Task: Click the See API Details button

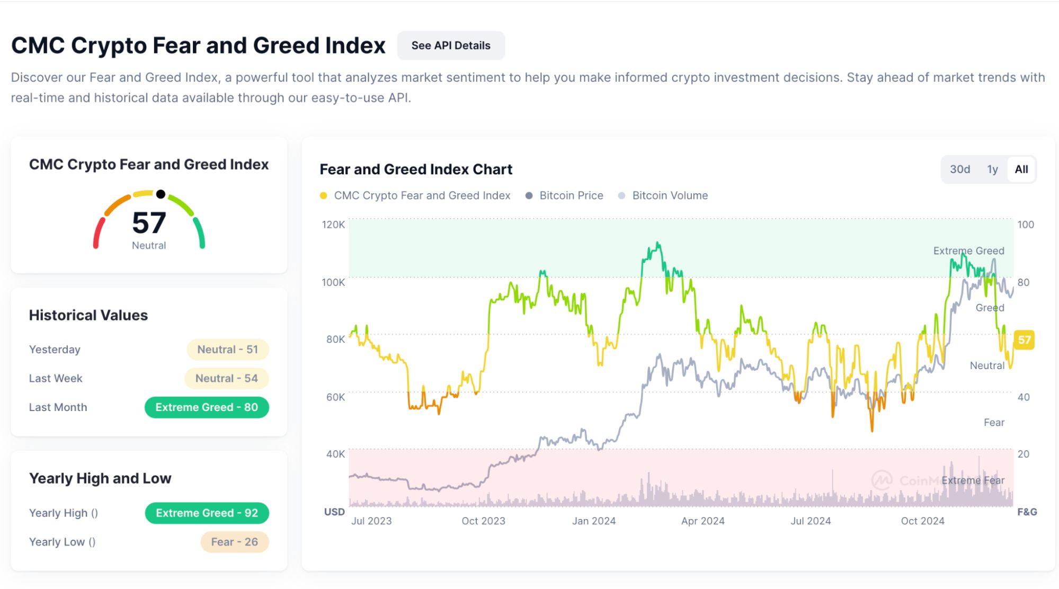Action: pyautogui.click(x=451, y=46)
